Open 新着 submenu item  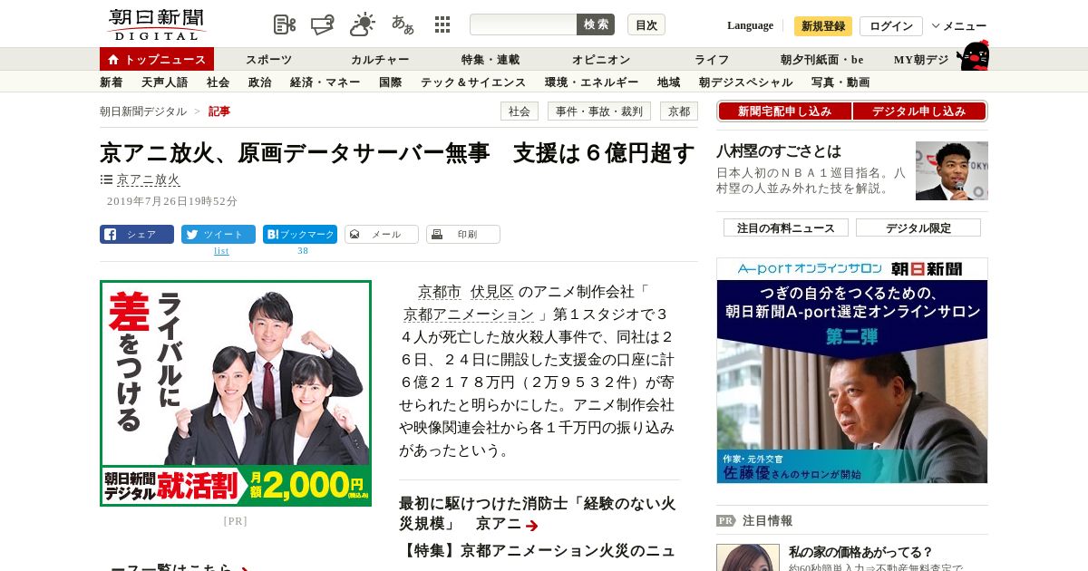(x=111, y=82)
